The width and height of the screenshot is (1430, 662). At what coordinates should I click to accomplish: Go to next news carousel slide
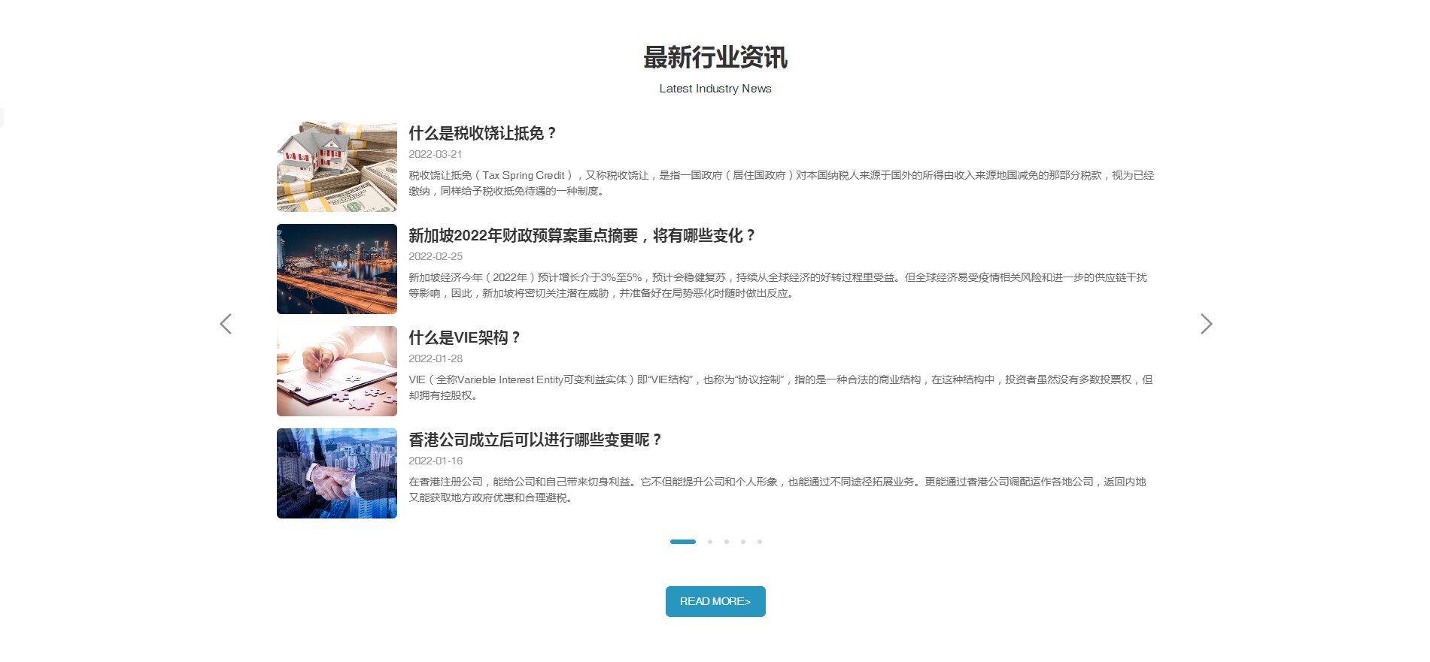click(x=1206, y=324)
